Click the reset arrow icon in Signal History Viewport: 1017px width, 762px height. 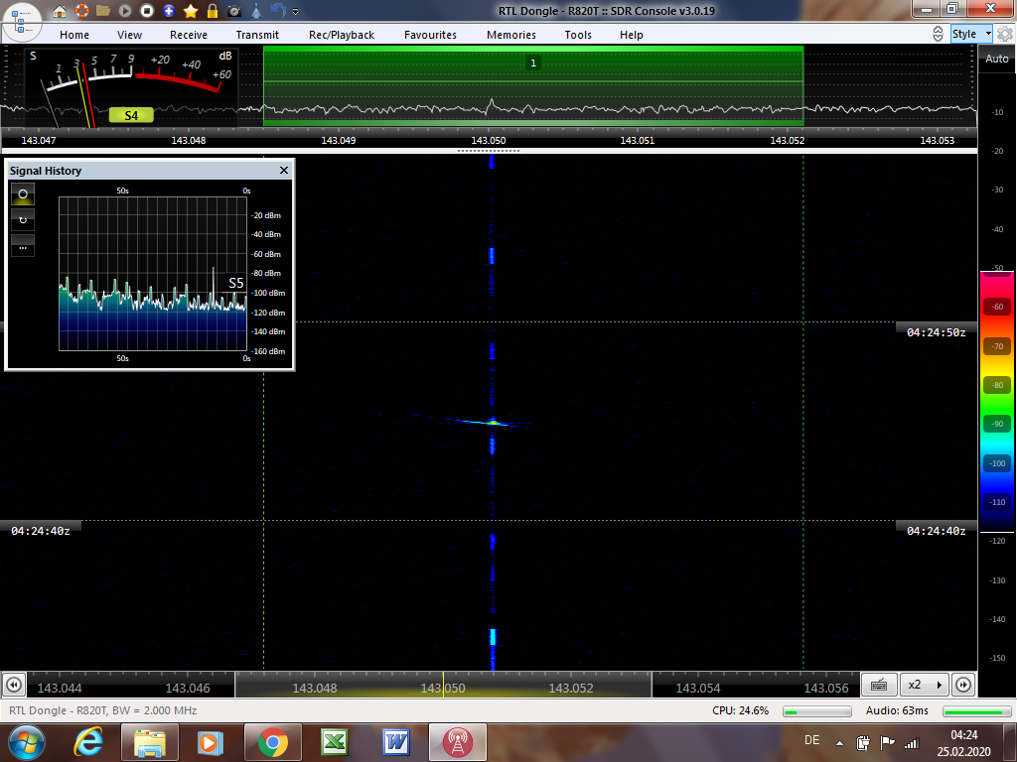coord(23,220)
